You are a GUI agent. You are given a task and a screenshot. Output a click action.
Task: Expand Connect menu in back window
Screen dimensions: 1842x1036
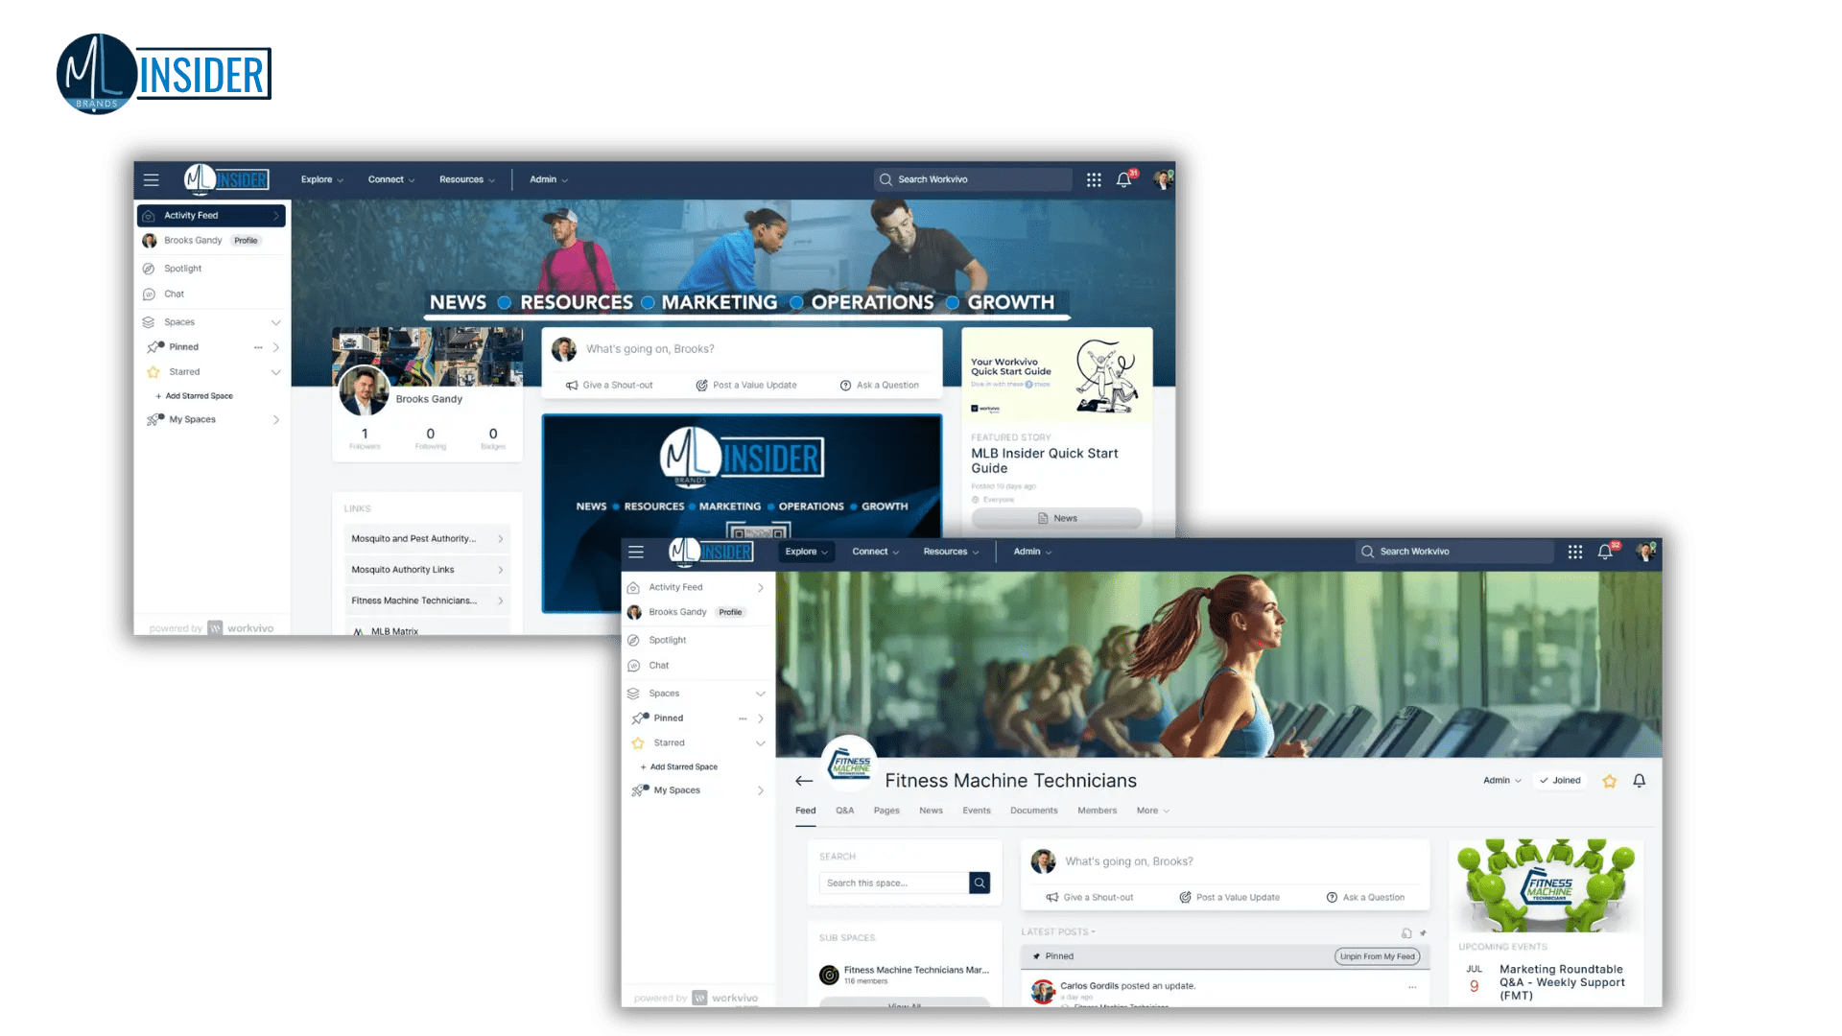click(x=391, y=179)
